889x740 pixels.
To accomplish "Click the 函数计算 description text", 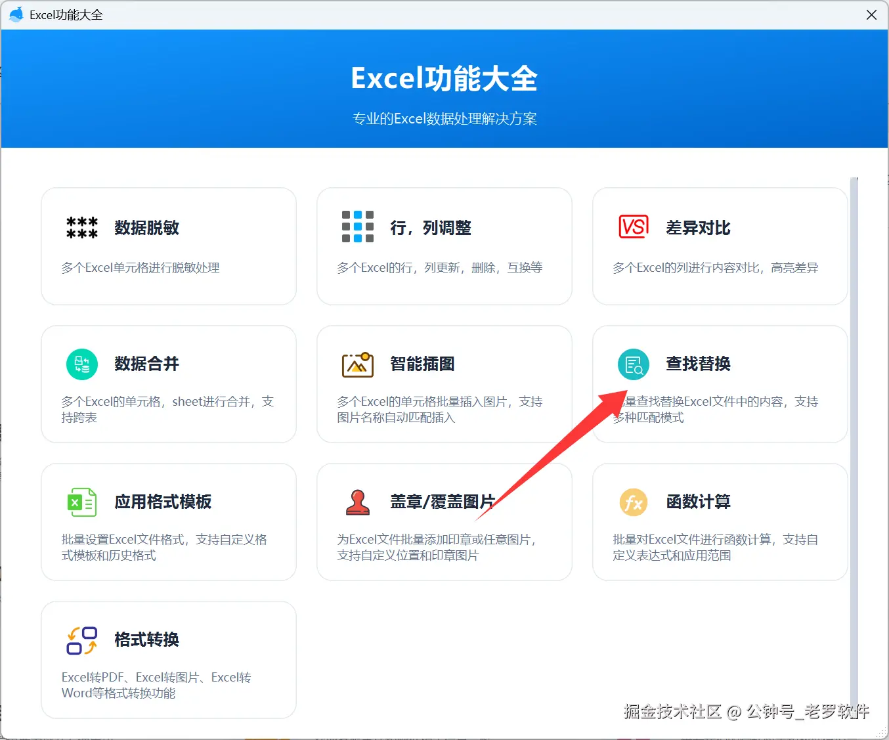I will pos(716,548).
